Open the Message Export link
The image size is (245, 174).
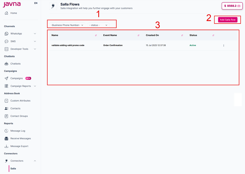[19, 146]
